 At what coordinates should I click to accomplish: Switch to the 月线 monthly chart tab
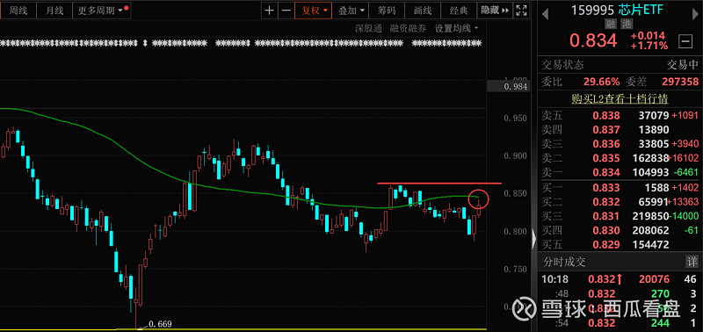[x=54, y=11]
